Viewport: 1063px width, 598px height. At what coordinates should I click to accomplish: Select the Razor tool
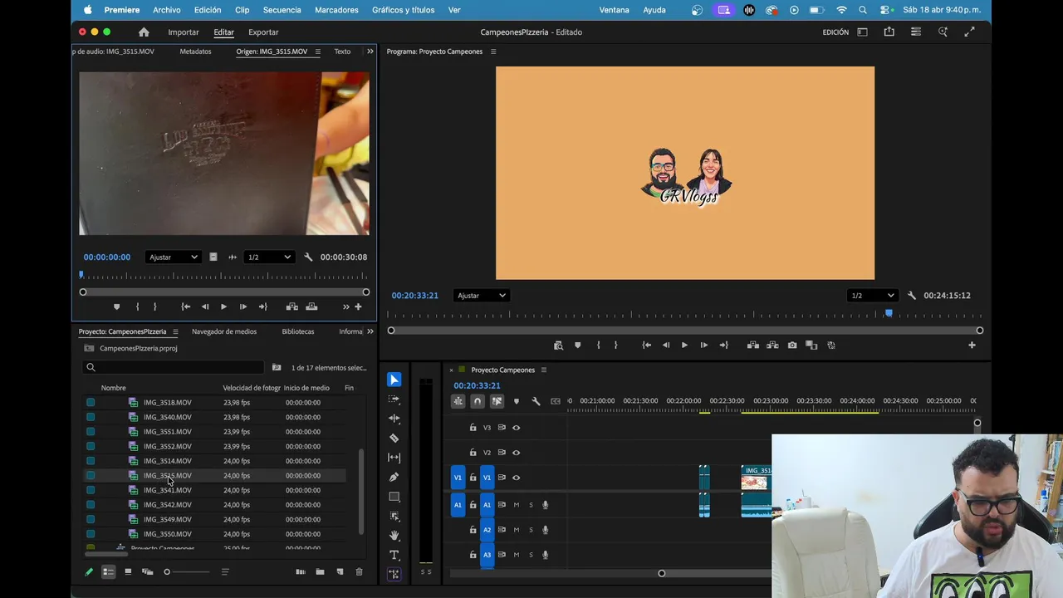pyautogui.click(x=394, y=438)
